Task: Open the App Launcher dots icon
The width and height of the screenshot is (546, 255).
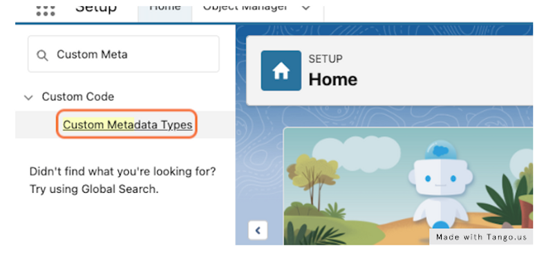Action: [x=46, y=11]
